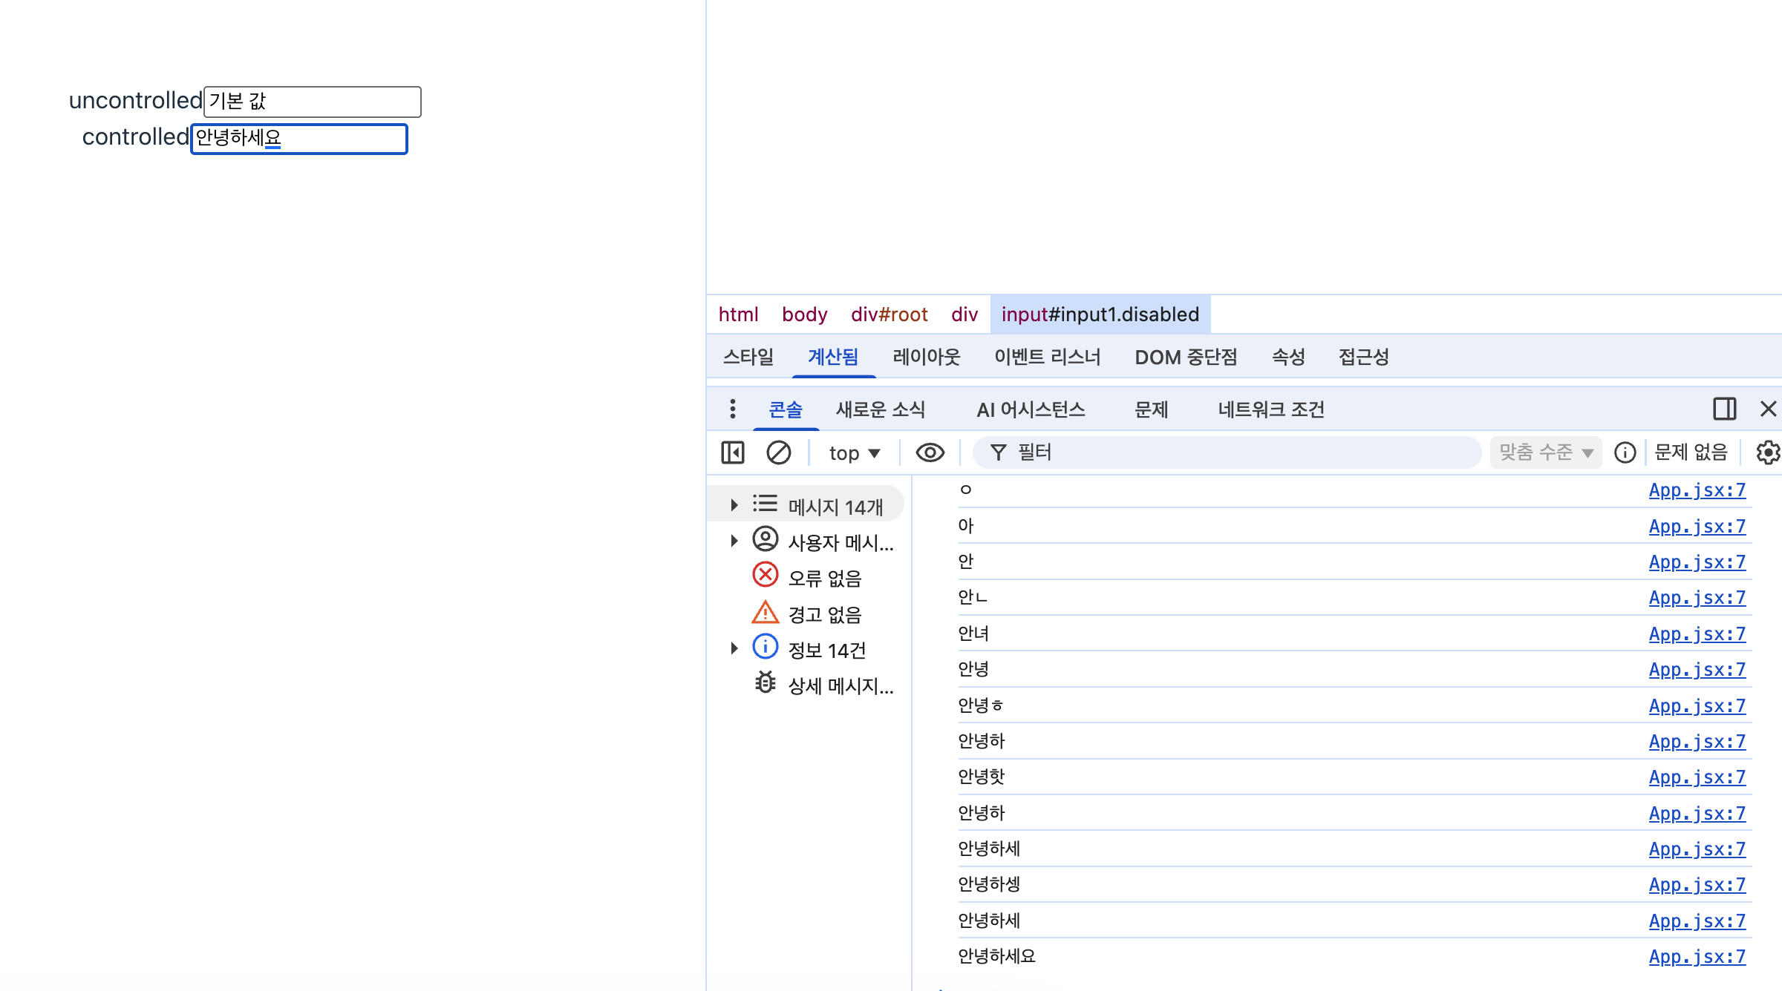Open the AI 어시스턴스 drawer tab

coord(1031,409)
